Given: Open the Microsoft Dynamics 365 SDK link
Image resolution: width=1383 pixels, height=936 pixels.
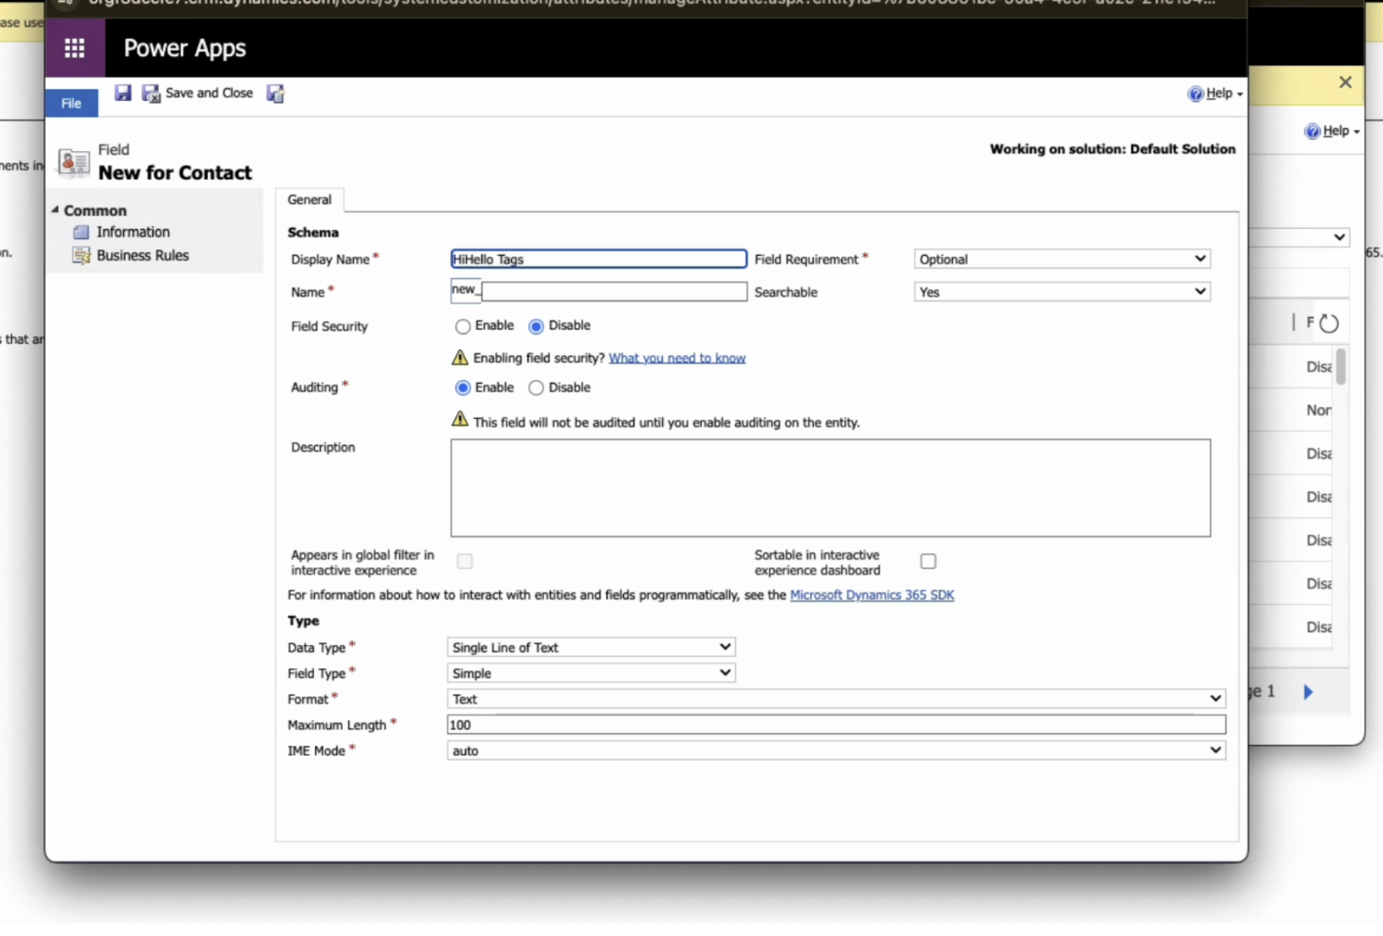Looking at the screenshot, I should [872, 595].
